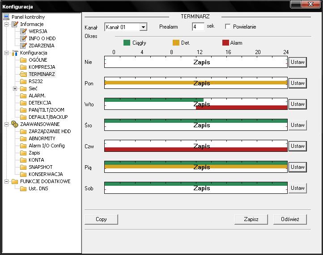Click the Informacje notepad icon
Viewport: 323px width, 255px height.
point(15,24)
